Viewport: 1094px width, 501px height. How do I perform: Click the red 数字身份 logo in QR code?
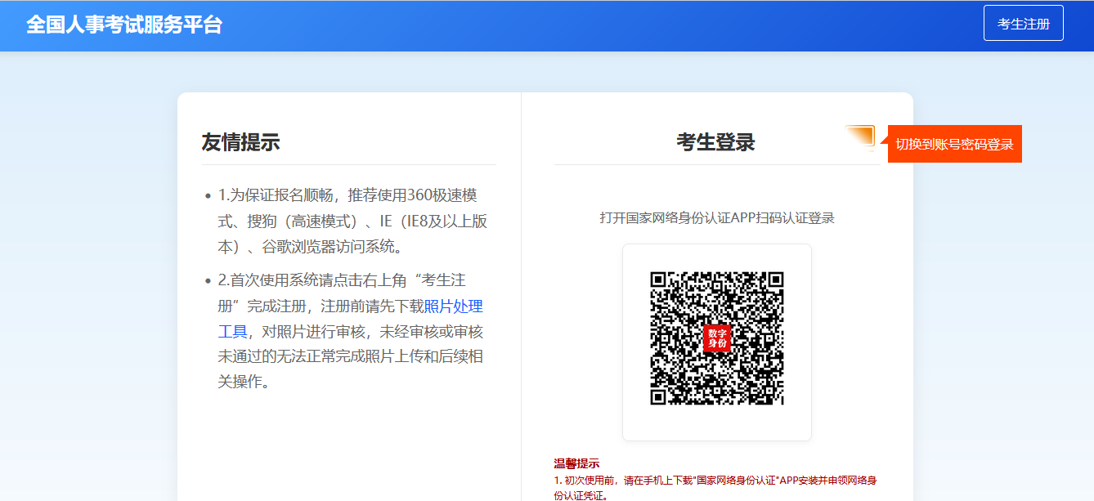[x=717, y=338]
